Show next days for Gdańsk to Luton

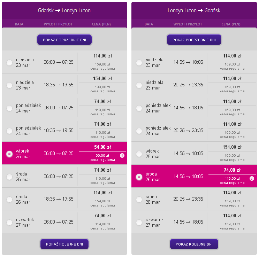pyautogui.click(x=64, y=244)
